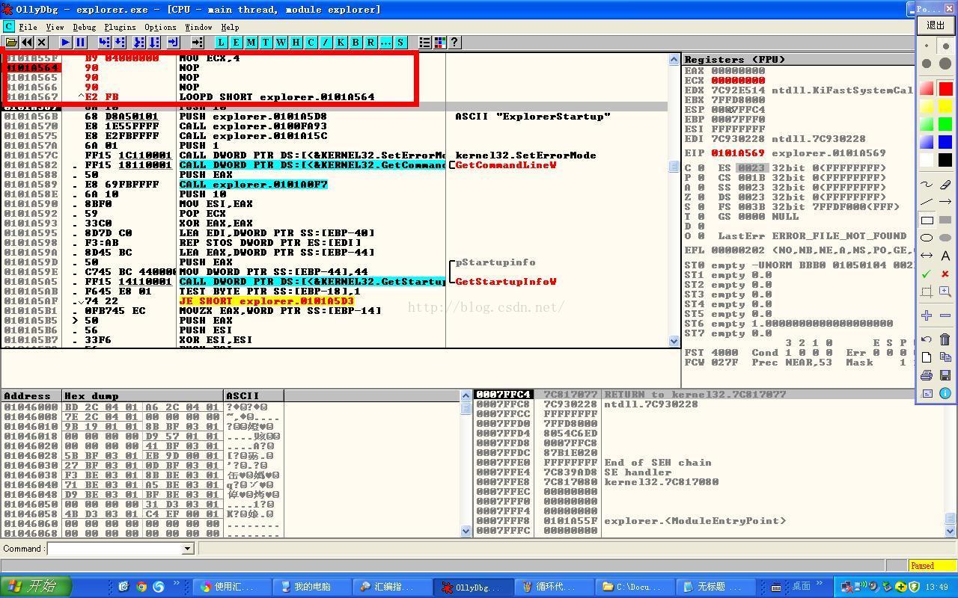This screenshot has width=958, height=598.
Task: Toggle the Z flag value in Registers
Action: (x=700, y=197)
